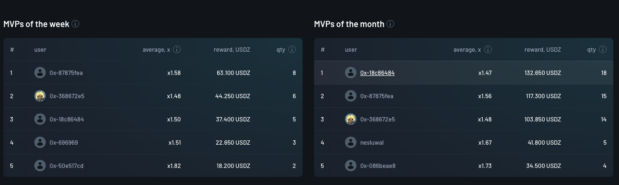Click avatar icon of monthly user nesluwal
The image size is (619, 185).
(x=351, y=142)
